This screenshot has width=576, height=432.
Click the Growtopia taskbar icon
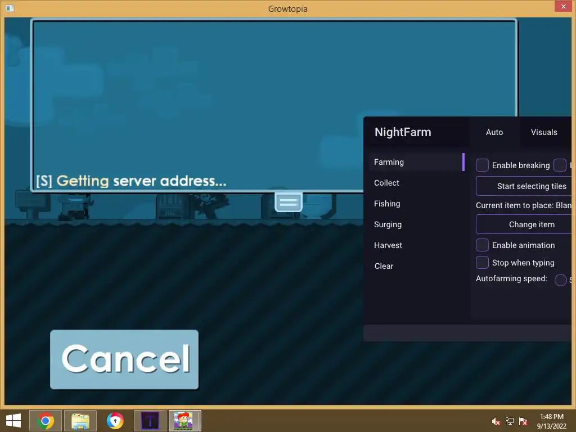tap(184, 421)
